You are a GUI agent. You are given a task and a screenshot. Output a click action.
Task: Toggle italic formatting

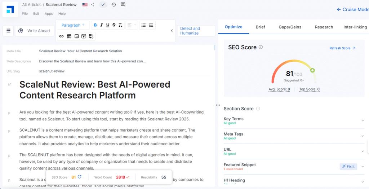pyautogui.click(x=101, y=25)
